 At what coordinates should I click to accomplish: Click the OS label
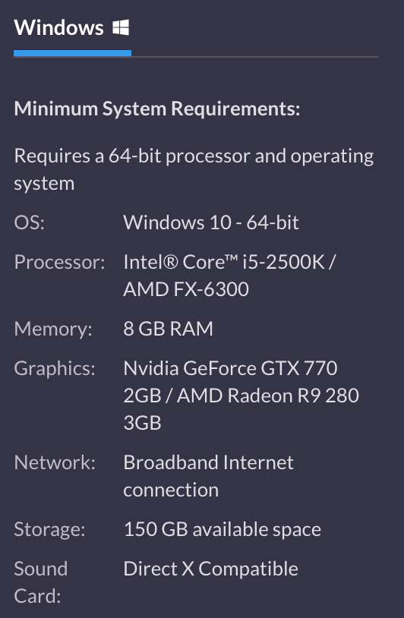click(x=29, y=222)
